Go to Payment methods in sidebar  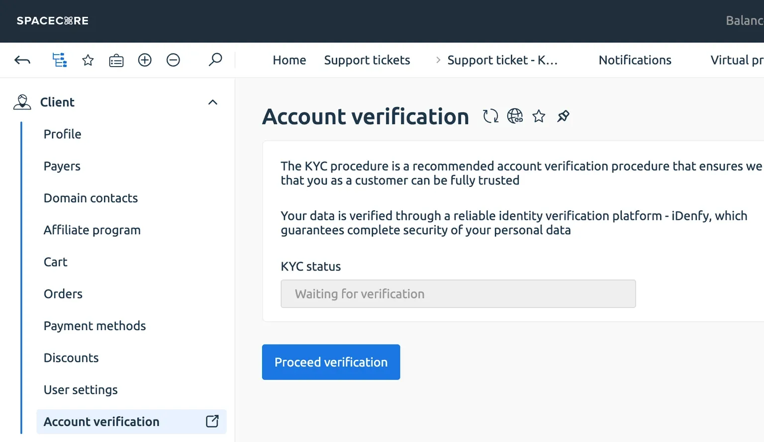point(95,326)
